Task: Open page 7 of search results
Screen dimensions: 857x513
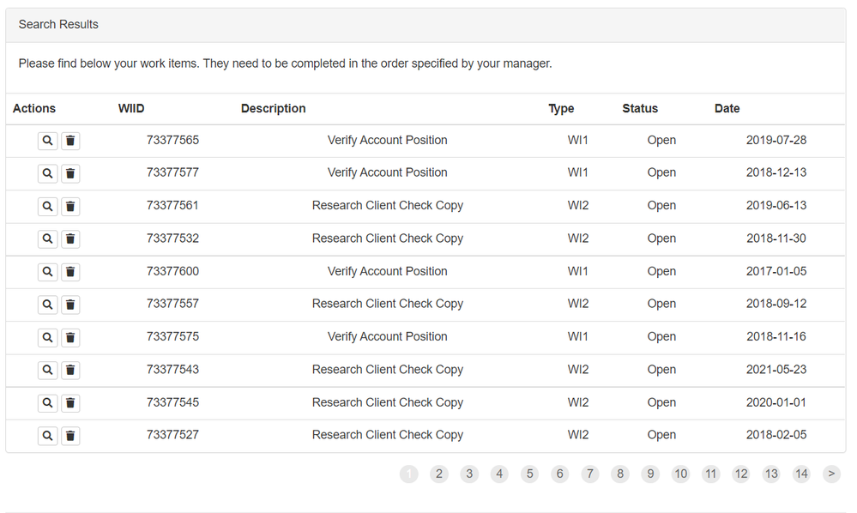Action: point(589,474)
